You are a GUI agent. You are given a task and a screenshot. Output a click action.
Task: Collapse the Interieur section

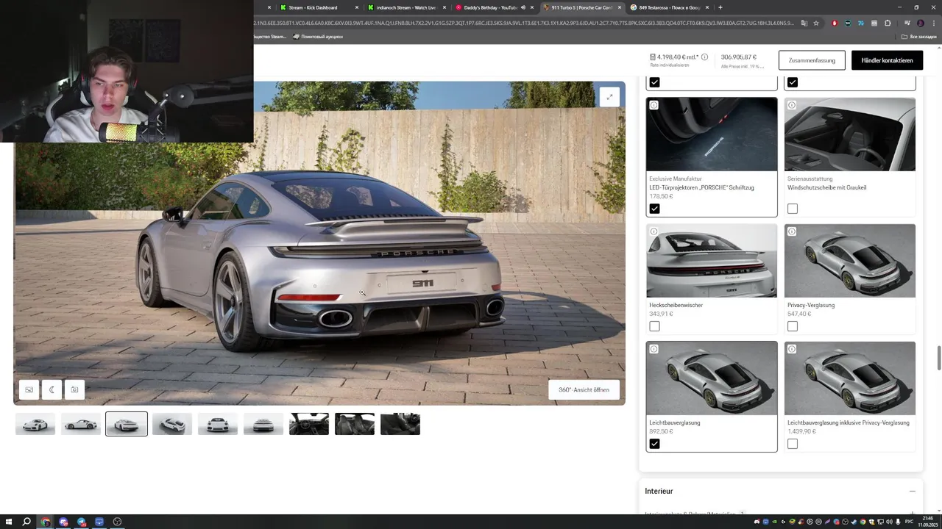(912, 491)
